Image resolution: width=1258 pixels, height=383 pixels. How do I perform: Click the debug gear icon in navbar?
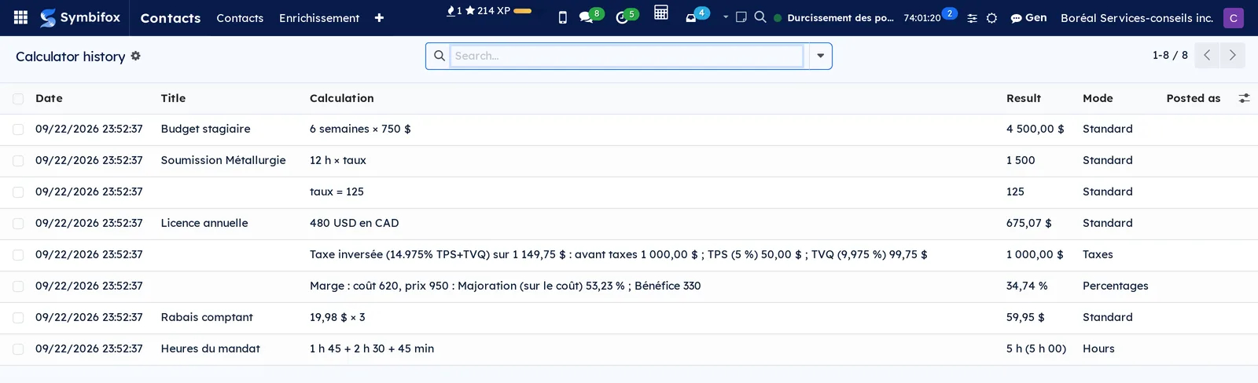[x=991, y=18]
